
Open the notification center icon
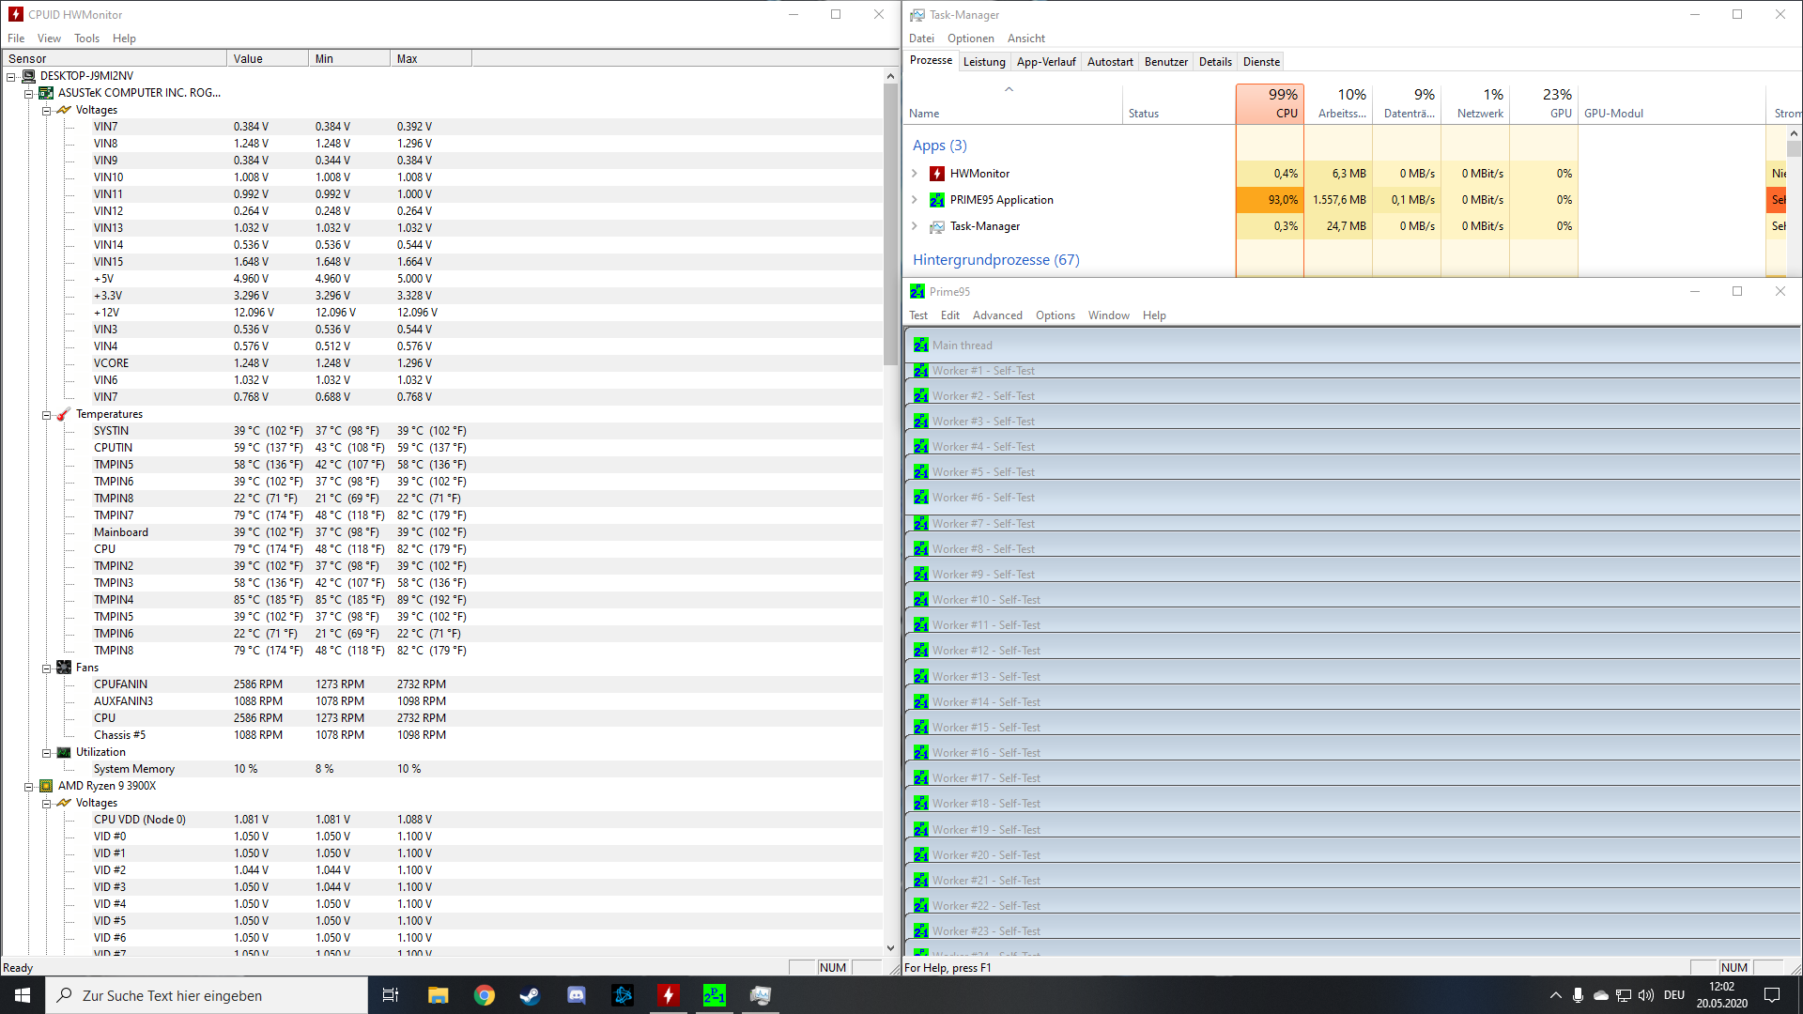[x=1772, y=995]
